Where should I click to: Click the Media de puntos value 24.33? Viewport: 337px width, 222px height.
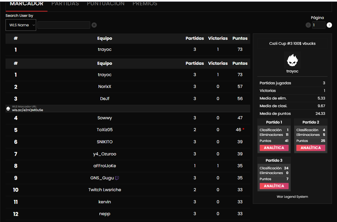tap(320, 114)
